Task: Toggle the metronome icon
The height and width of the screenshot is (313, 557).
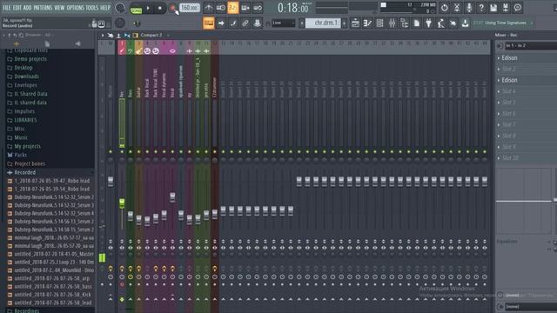Action: click(209, 8)
